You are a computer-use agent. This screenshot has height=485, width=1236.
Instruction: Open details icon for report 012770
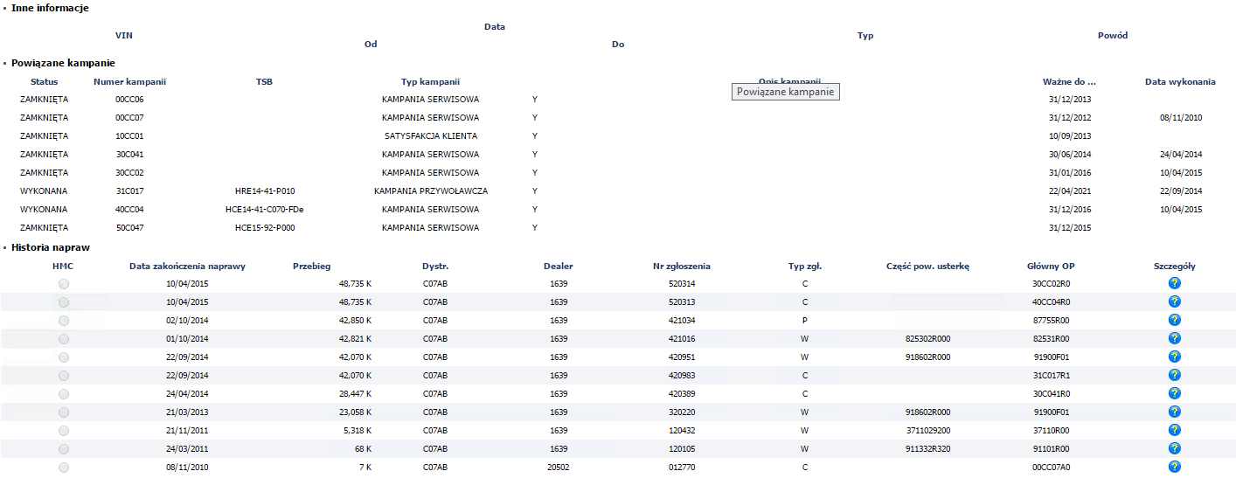1174,467
